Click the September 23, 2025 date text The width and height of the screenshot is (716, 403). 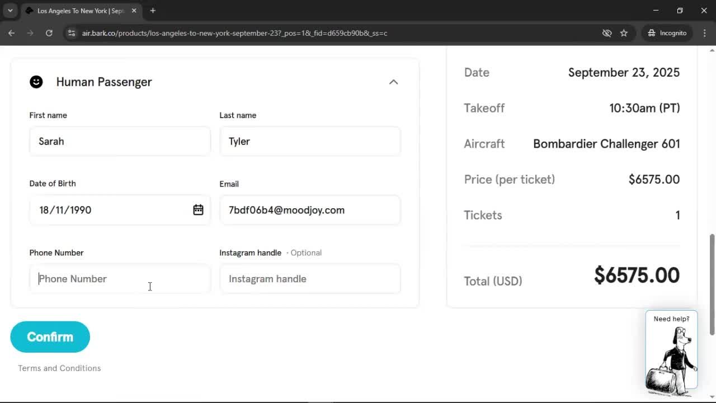[624, 72]
